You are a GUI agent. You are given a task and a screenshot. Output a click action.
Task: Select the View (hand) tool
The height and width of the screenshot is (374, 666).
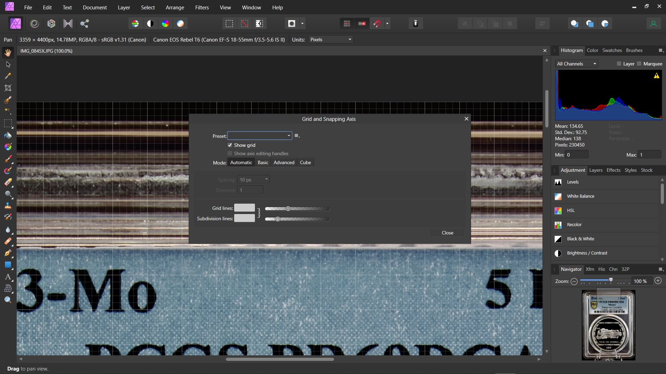pos(8,53)
